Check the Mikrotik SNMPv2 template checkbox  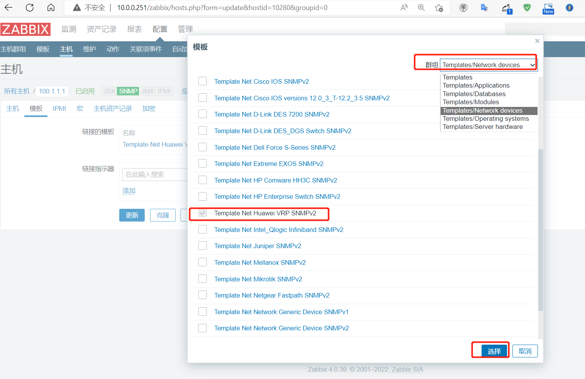[x=203, y=279]
